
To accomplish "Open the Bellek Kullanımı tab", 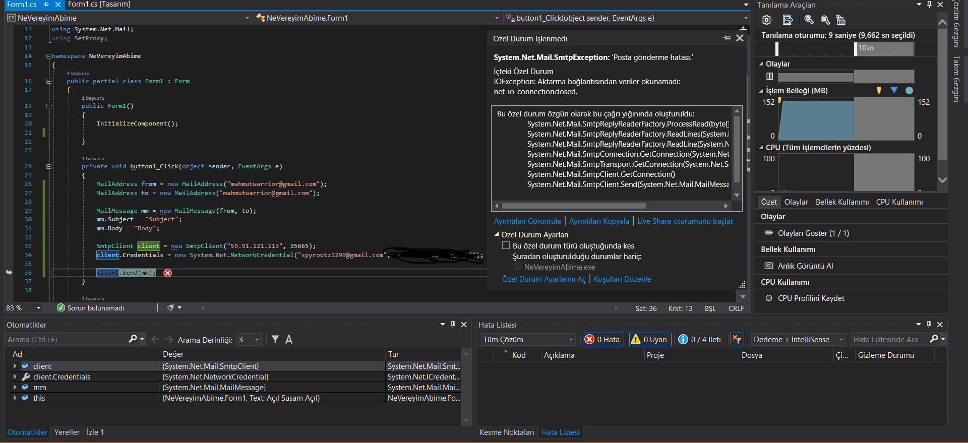I will 842,202.
